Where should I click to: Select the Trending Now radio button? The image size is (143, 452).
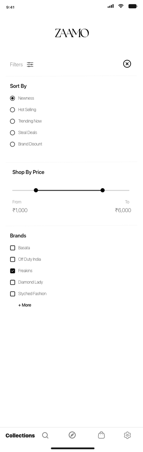click(13, 121)
